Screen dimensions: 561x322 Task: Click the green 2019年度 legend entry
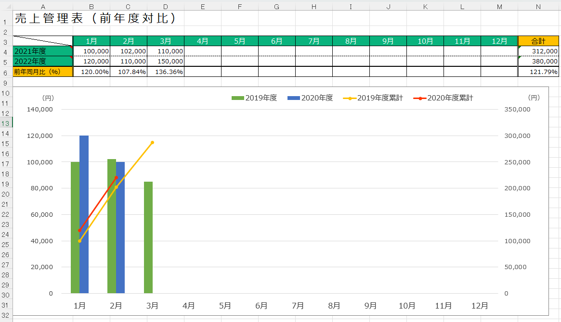[x=254, y=98]
